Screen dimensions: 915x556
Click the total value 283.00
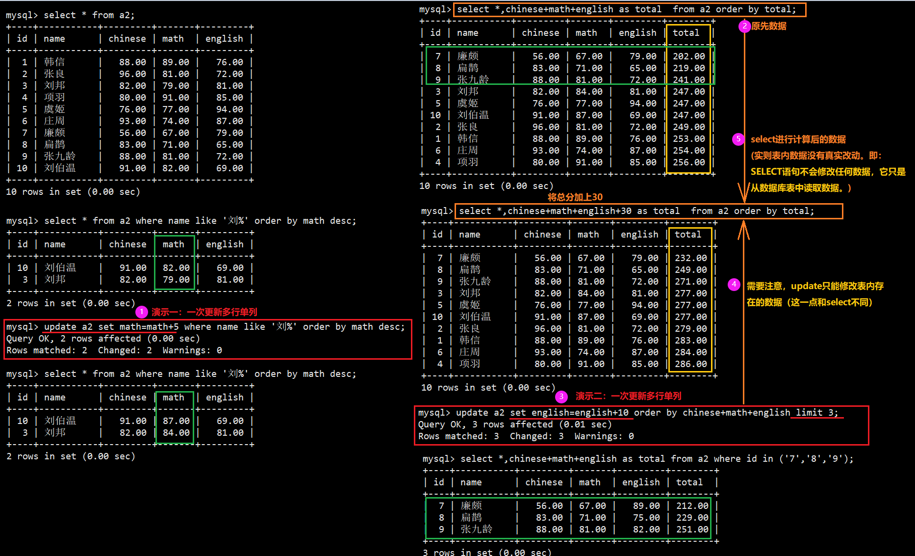691,341
